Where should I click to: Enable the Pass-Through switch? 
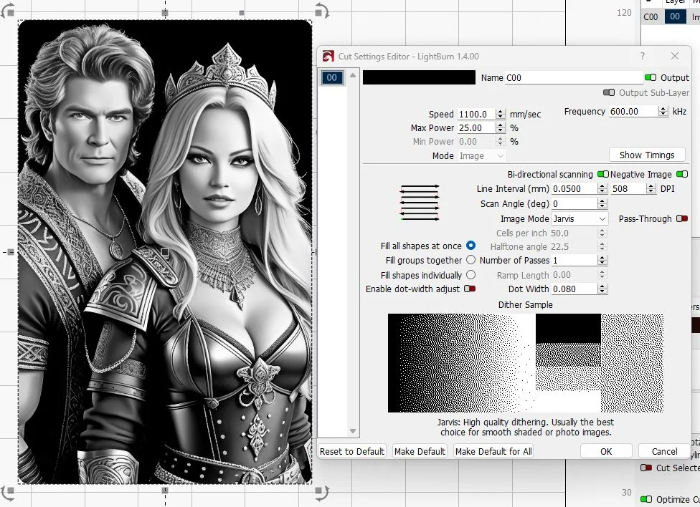(681, 218)
